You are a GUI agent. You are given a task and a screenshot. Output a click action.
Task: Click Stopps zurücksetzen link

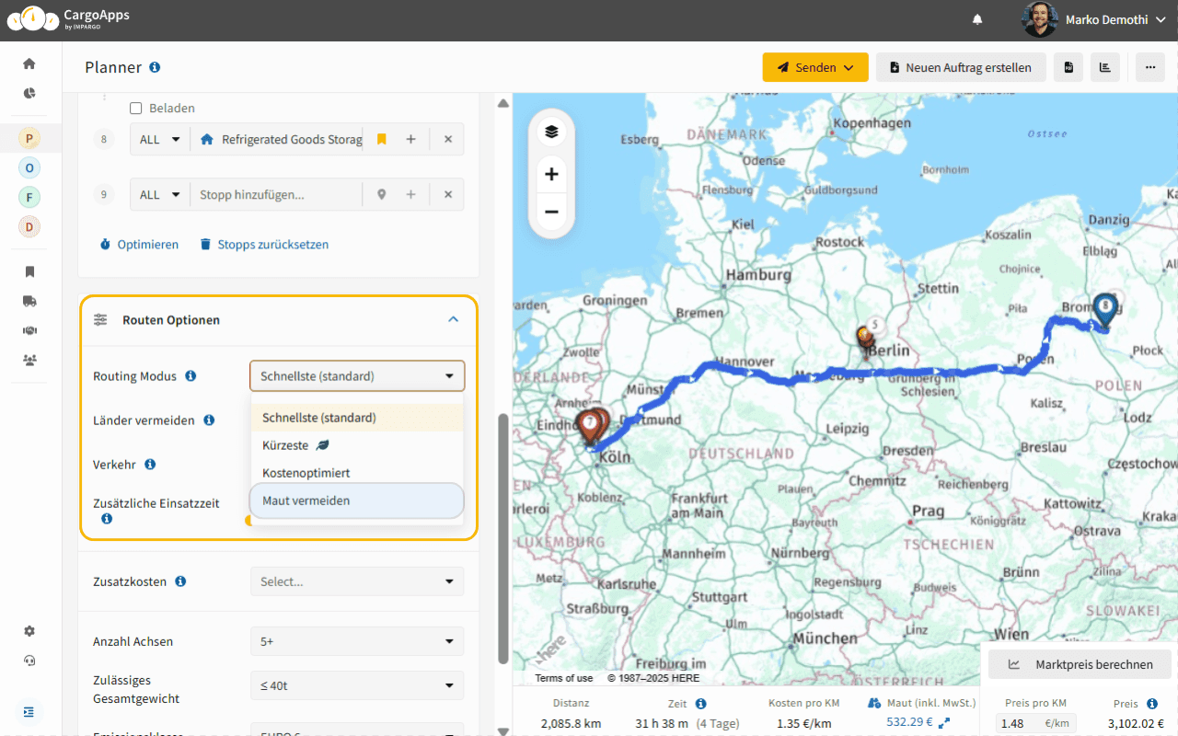264,245
